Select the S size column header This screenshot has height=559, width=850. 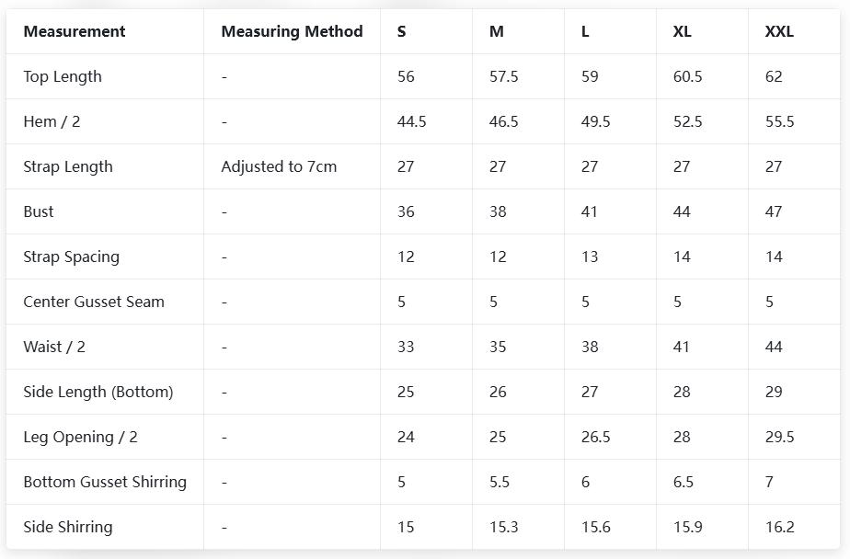tap(402, 31)
